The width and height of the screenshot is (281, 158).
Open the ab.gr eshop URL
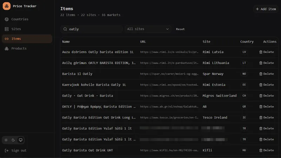(x=169, y=107)
